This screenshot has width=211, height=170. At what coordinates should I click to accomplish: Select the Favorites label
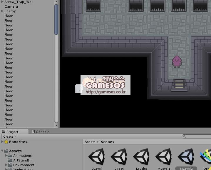(18, 142)
